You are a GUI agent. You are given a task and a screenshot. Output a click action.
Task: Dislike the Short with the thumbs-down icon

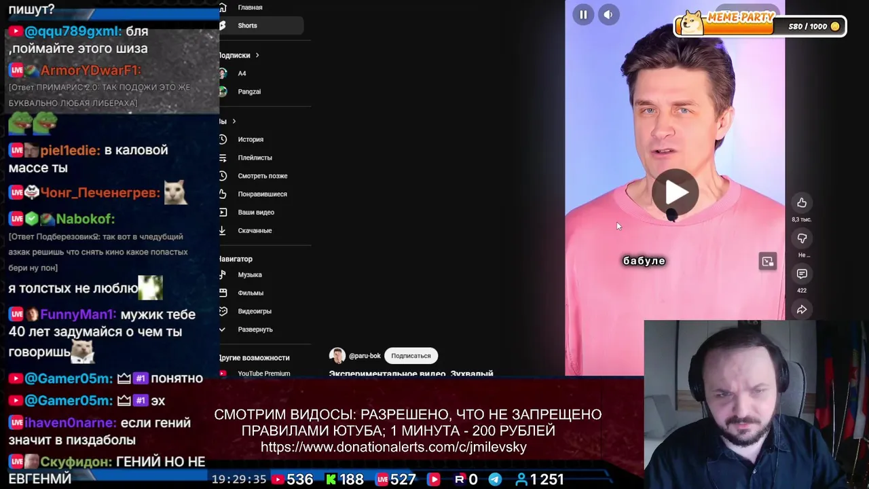coord(802,238)
